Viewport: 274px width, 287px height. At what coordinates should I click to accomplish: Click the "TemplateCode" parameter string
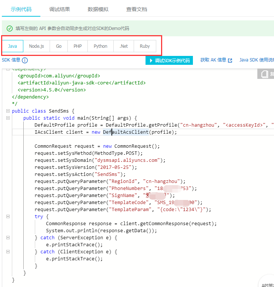click(129, 203)
